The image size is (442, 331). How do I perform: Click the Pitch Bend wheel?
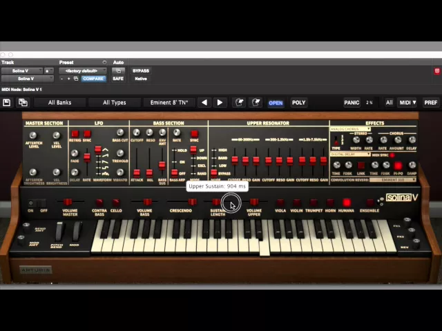[59, 232]
